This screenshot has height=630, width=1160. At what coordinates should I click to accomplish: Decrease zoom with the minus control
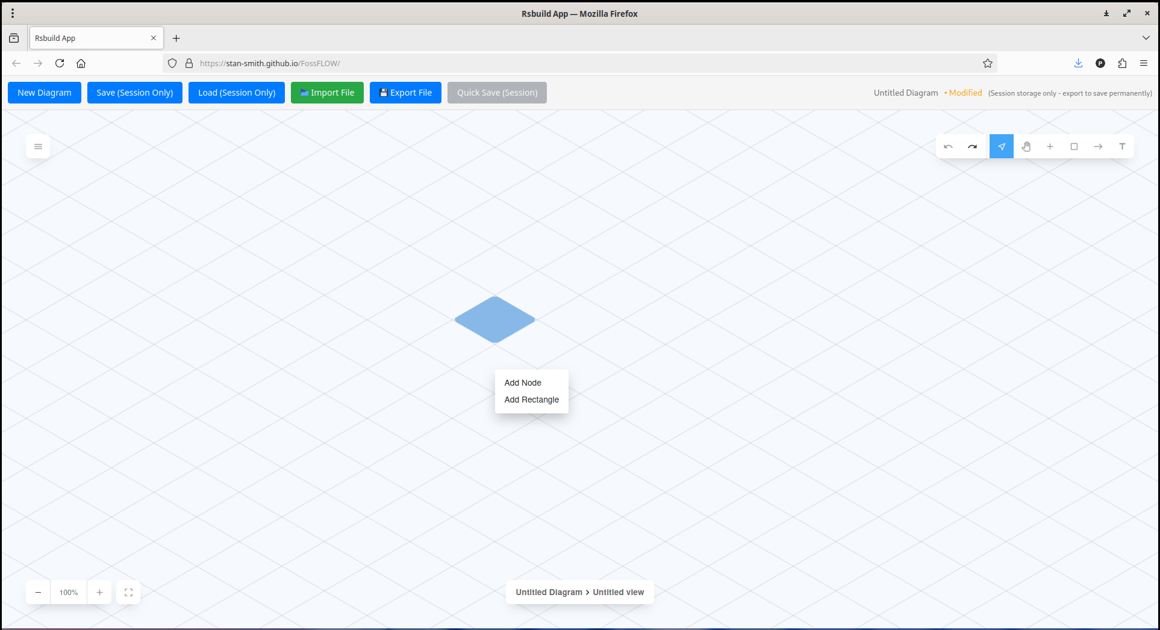pyautogui.click(x=37, y=592)
